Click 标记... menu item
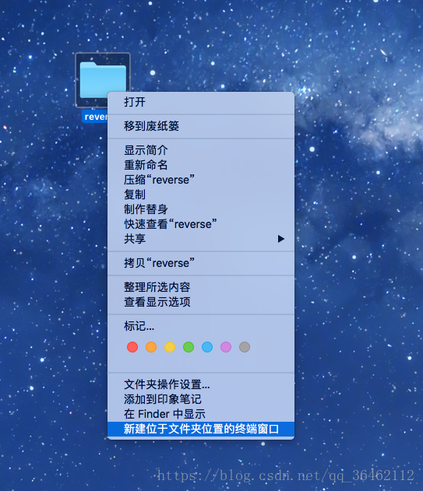This screenshot has width=423, height=491. [201, 326]
